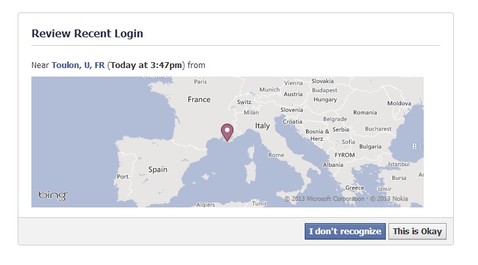Viewport: 478px width, 265px height.
Task: Click the Bulgaria label on the map
Action: click(370, 147)
